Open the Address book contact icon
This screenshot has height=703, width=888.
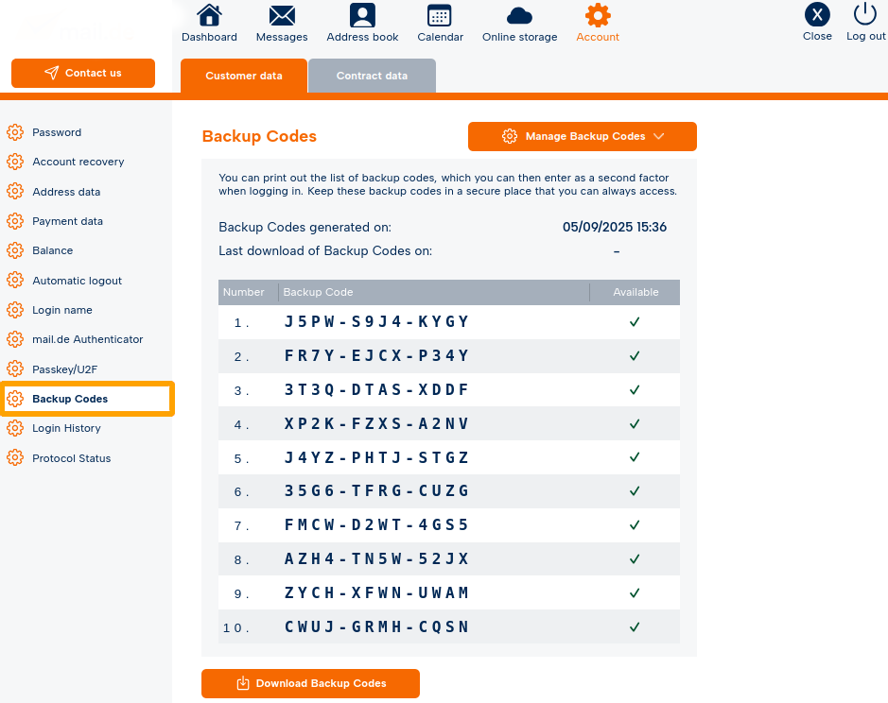[x=362, y=15]
